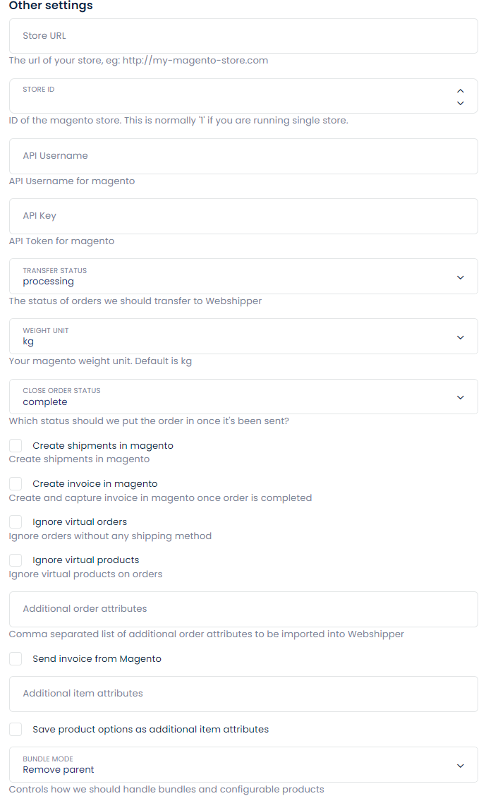This screenshot has height=796, width=486.
Task: Click the chevron icon on Weight Unit
Action: tap(461, 337)
